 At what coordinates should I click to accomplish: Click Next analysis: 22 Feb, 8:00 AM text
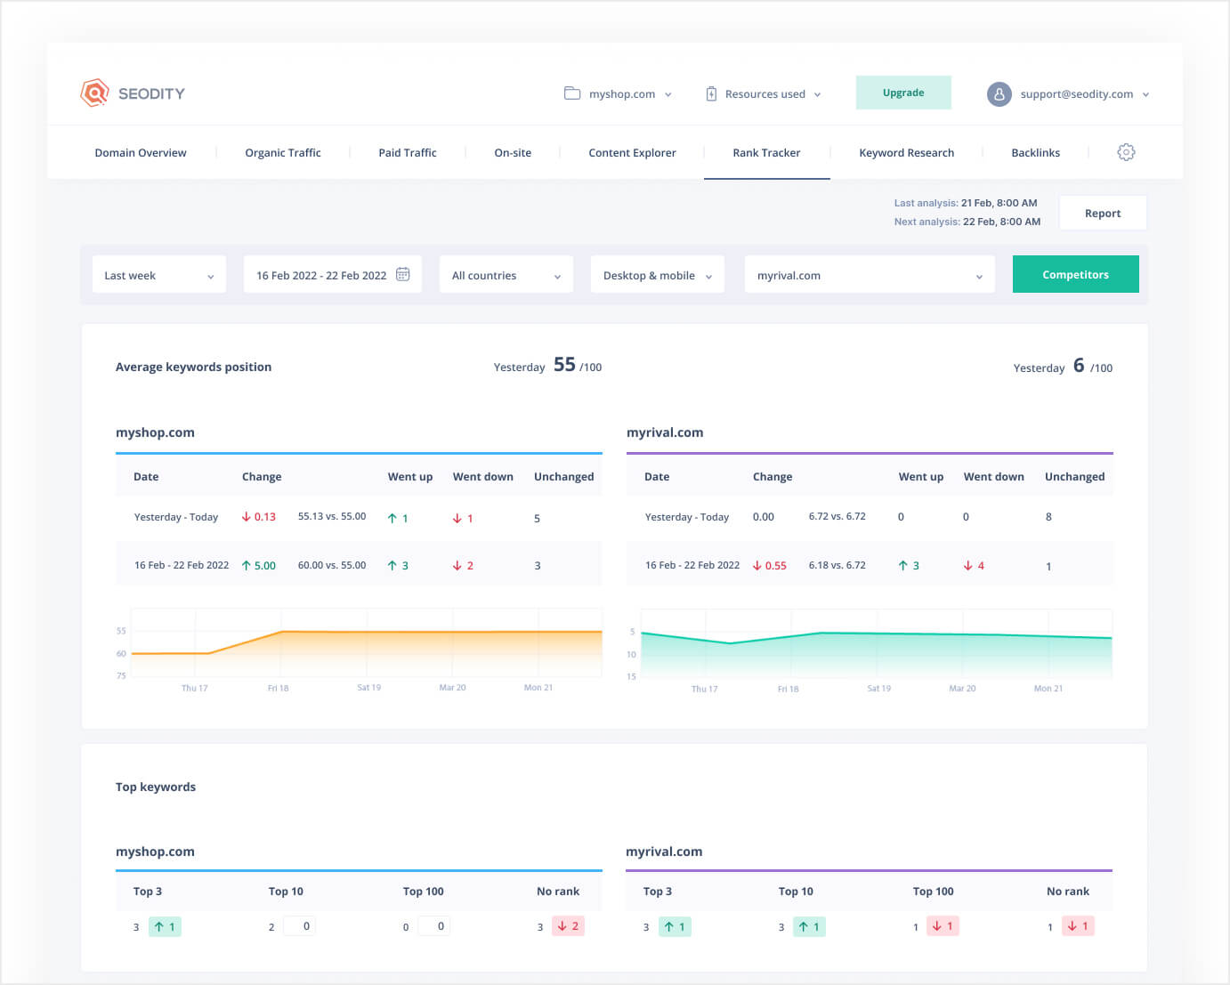(x=967, y=222)
